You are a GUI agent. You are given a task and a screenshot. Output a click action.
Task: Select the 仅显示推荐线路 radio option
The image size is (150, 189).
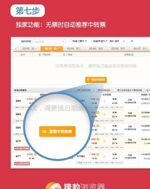[x=74, y=90]
